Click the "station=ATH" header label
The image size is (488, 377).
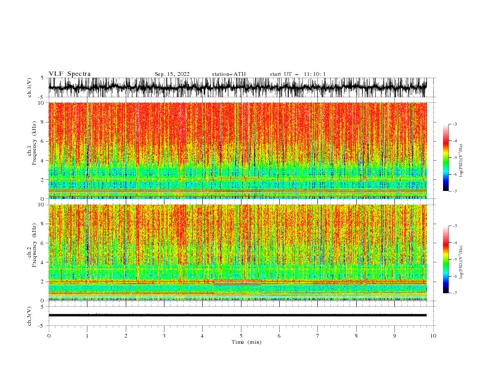point(229,74)
